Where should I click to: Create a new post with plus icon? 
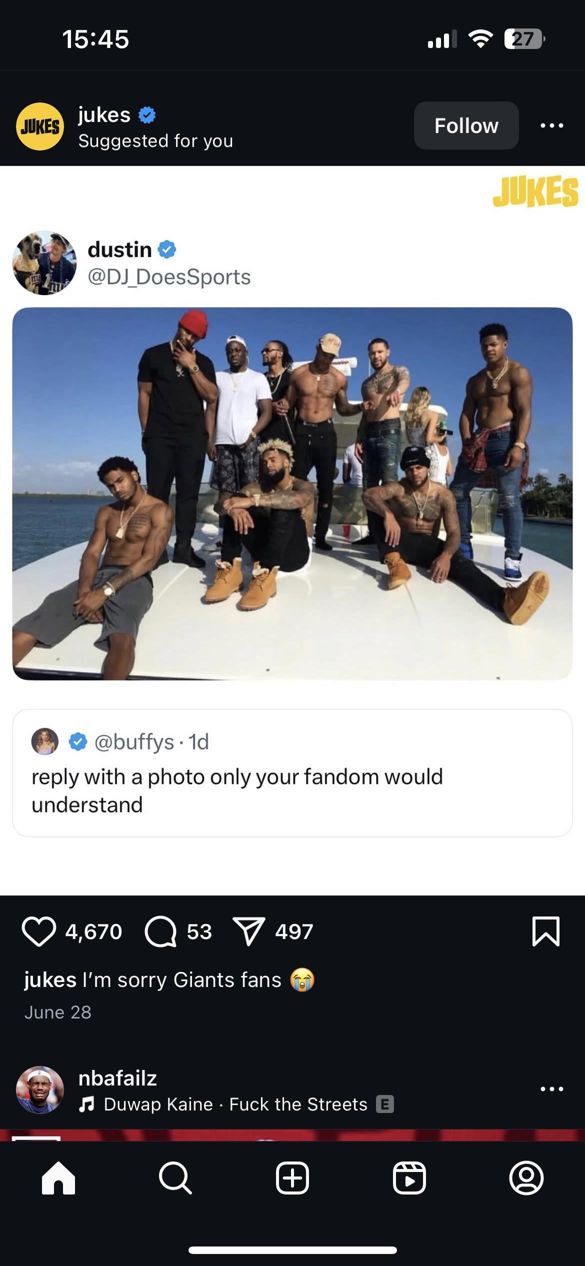[292, 1178]
